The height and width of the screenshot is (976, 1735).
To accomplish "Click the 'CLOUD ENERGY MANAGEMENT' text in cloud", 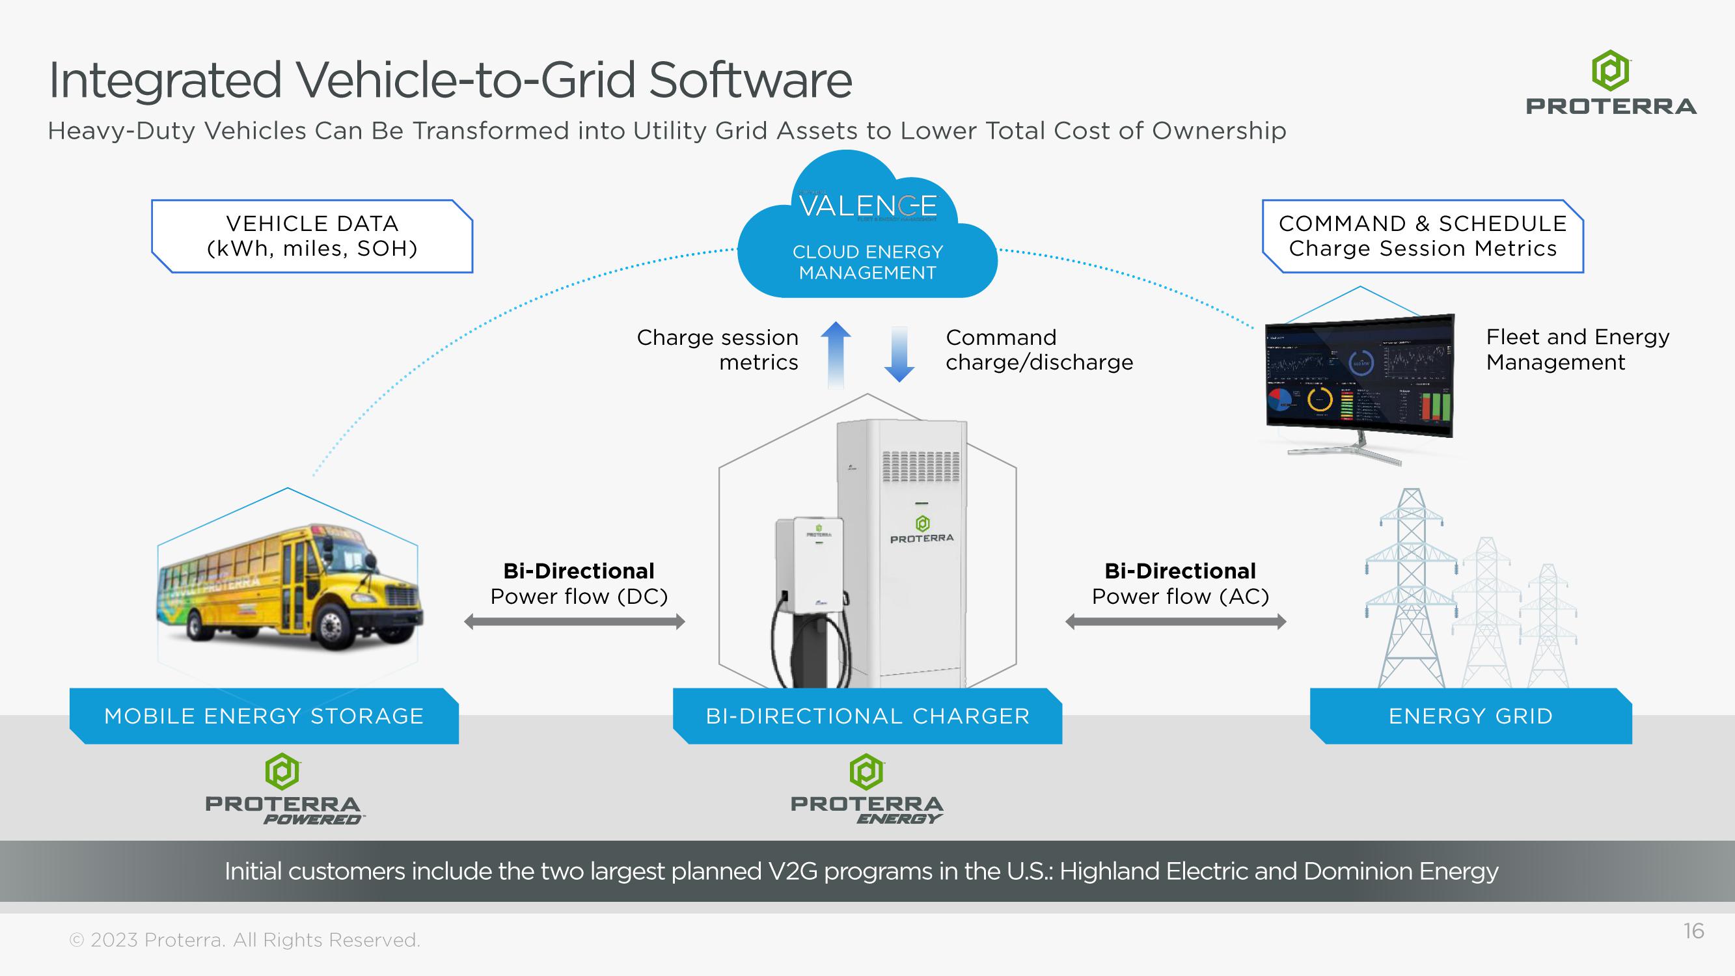I will (868, 262).
